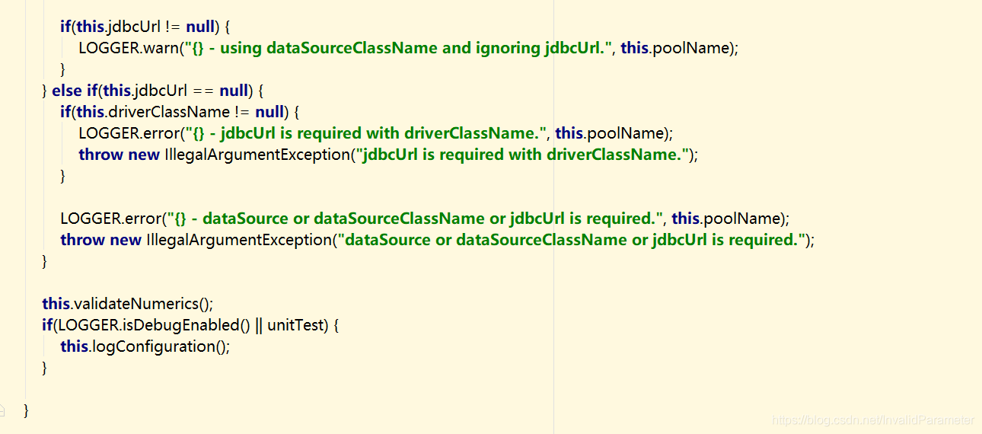Click the unitTest variable
The width and height of the screenshot is (982, 434).
(x=297, y=325)
